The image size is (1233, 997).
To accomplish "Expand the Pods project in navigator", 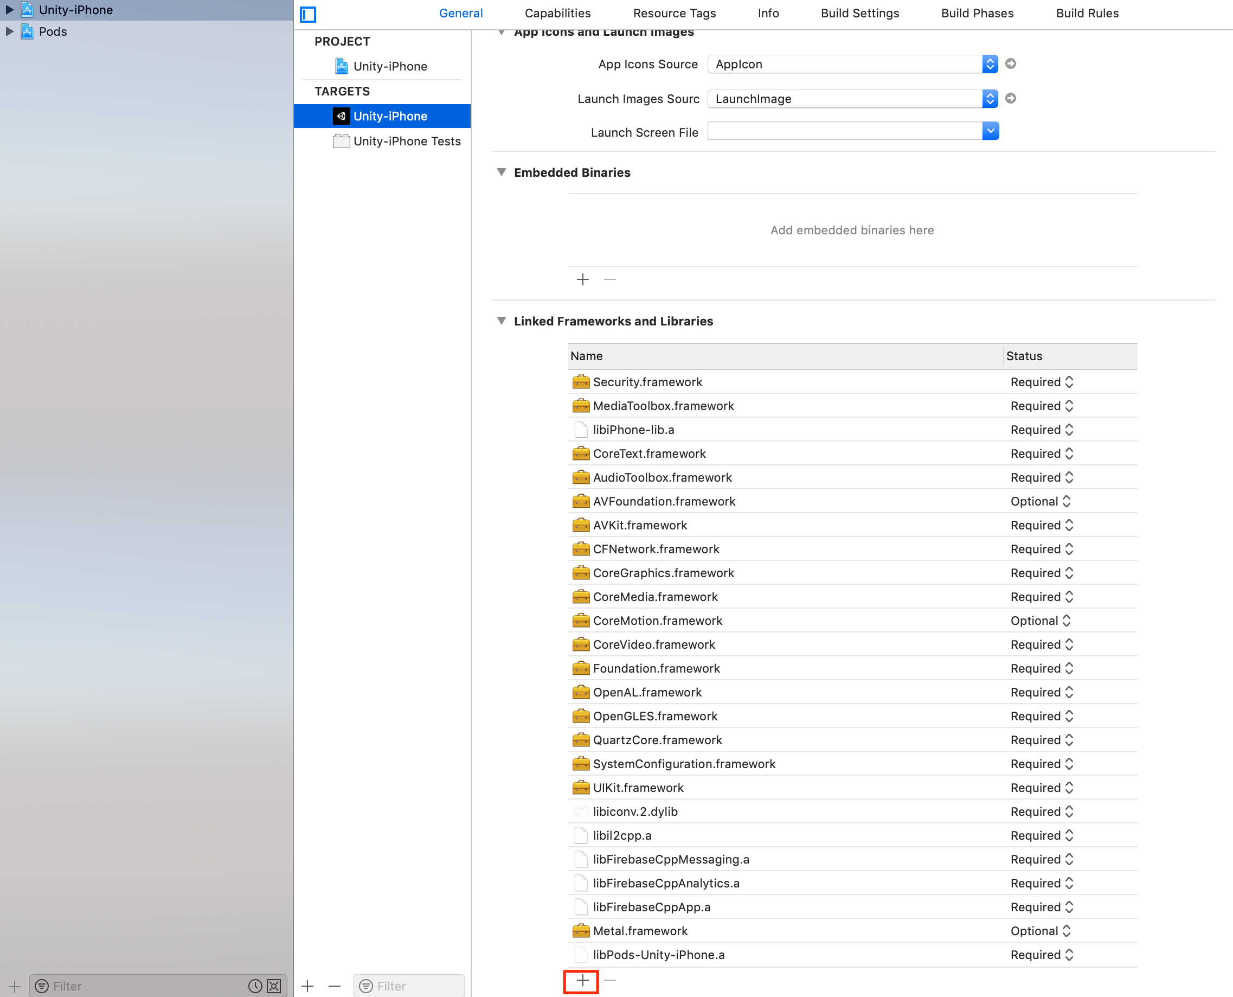I will pyautogui.click(x=9, y=31).
